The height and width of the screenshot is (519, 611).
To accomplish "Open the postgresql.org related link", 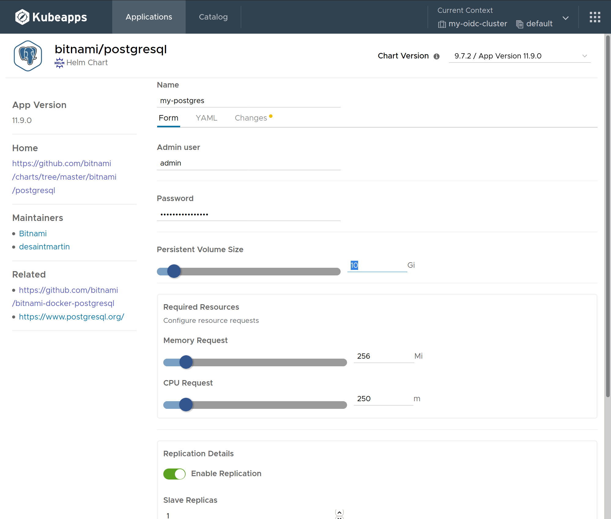I will pos(72,317).
